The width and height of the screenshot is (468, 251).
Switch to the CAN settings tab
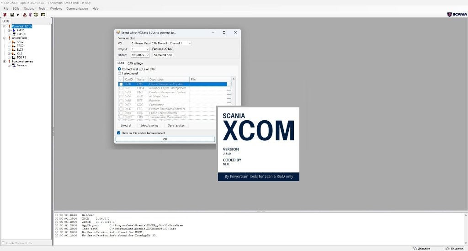click(x=135, y=63)
